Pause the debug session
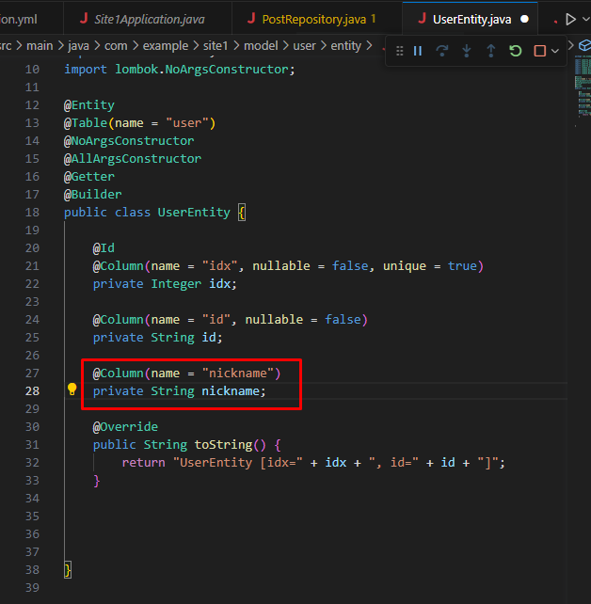The height and width of the screenshot is (604, 591). 418,51
